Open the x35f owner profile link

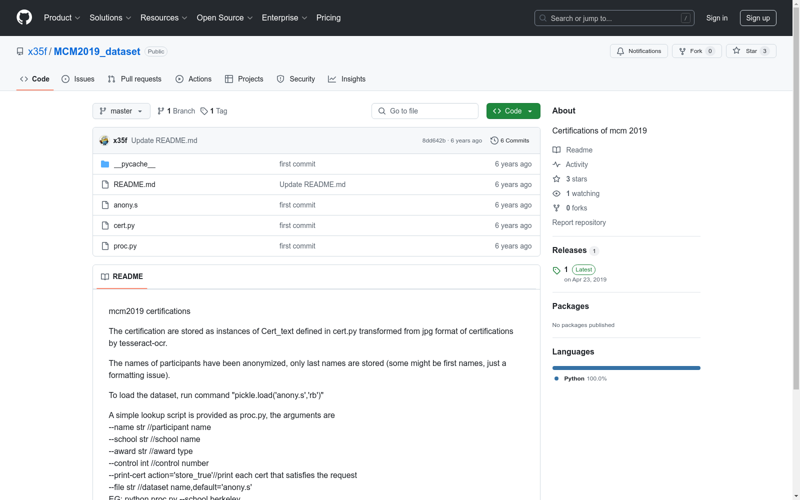[37, 51]
